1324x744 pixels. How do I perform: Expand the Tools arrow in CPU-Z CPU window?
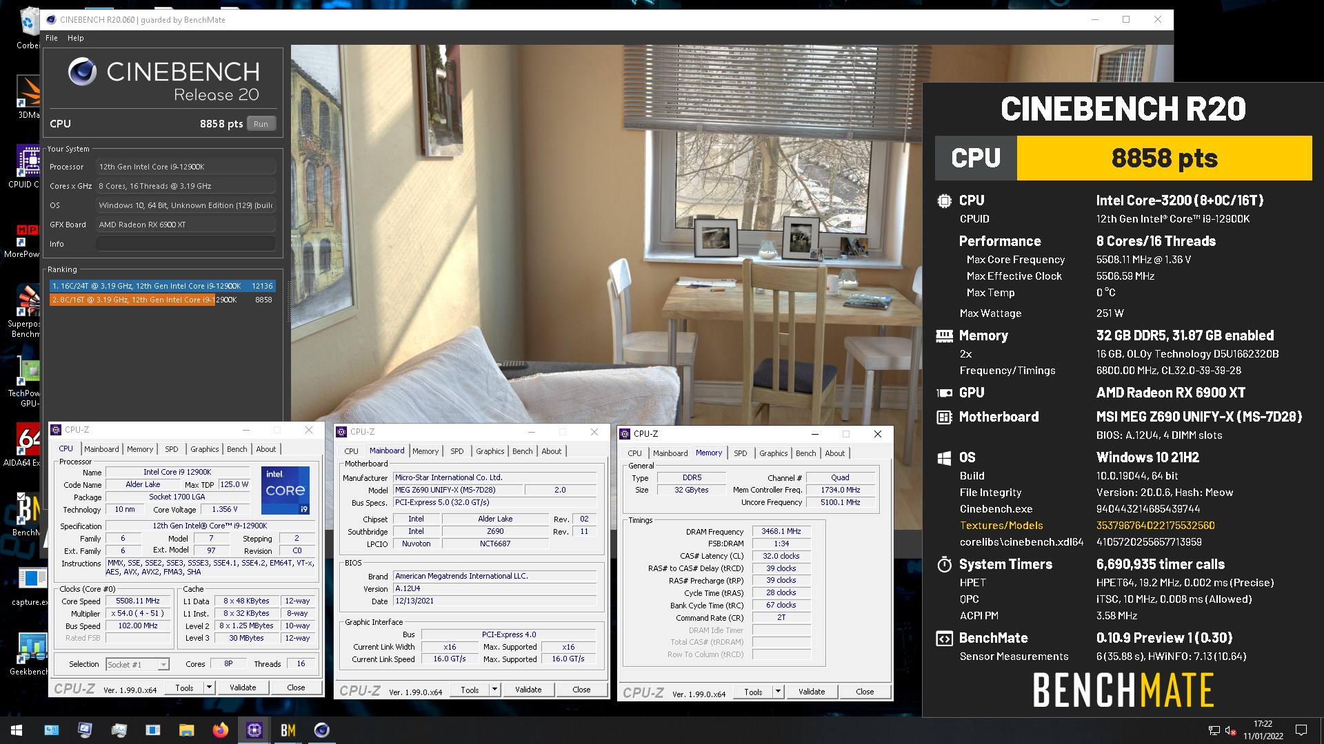[x=209, y=688]
